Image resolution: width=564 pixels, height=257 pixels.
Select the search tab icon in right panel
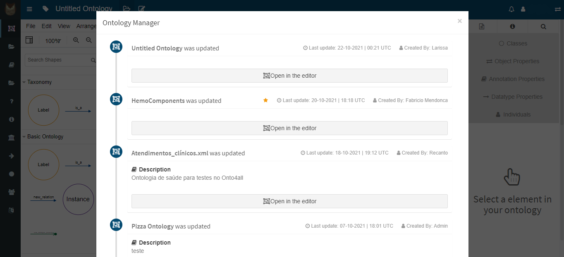(543, 26)
